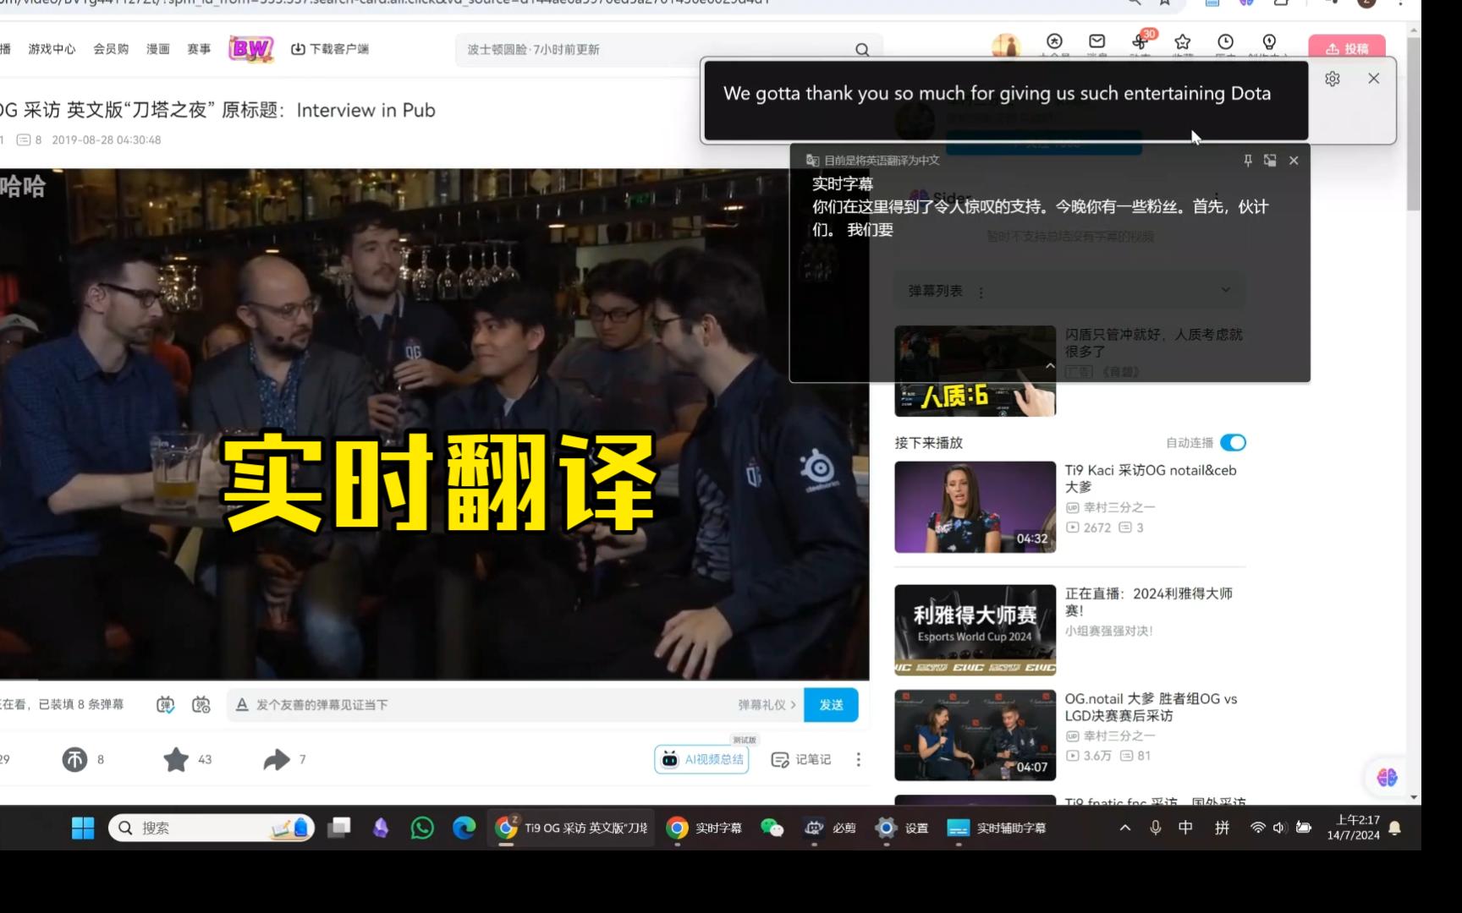1462x913 pixels.
Task: Show hidden system tray icons
Action: 1124,828
